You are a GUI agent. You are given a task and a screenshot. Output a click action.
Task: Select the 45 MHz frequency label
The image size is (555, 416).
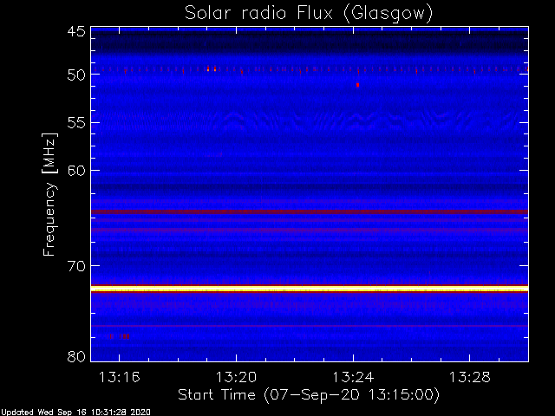tap(76, 31)
